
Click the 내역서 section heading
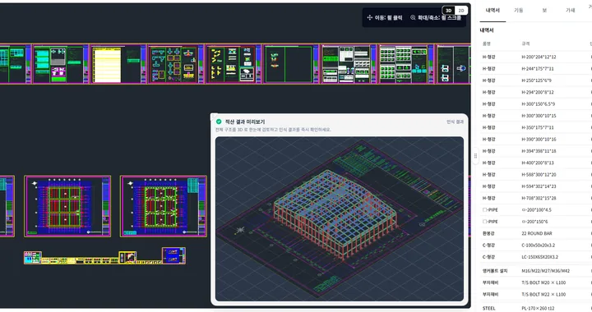pyautogui.click(x=487, y=30)
